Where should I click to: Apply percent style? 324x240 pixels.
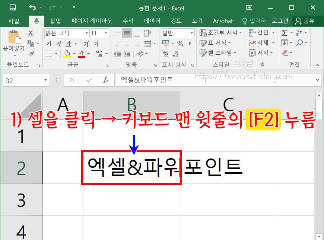(x=180, y=44)
